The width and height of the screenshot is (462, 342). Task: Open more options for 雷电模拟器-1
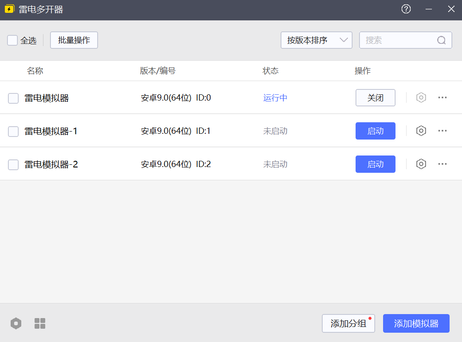point(442,131)
